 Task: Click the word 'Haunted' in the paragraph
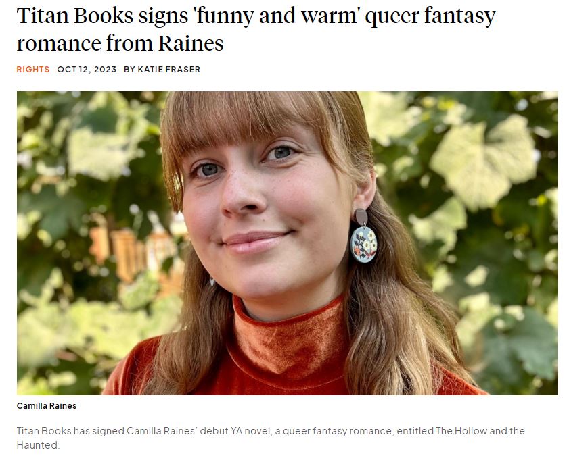coord(37,445)
